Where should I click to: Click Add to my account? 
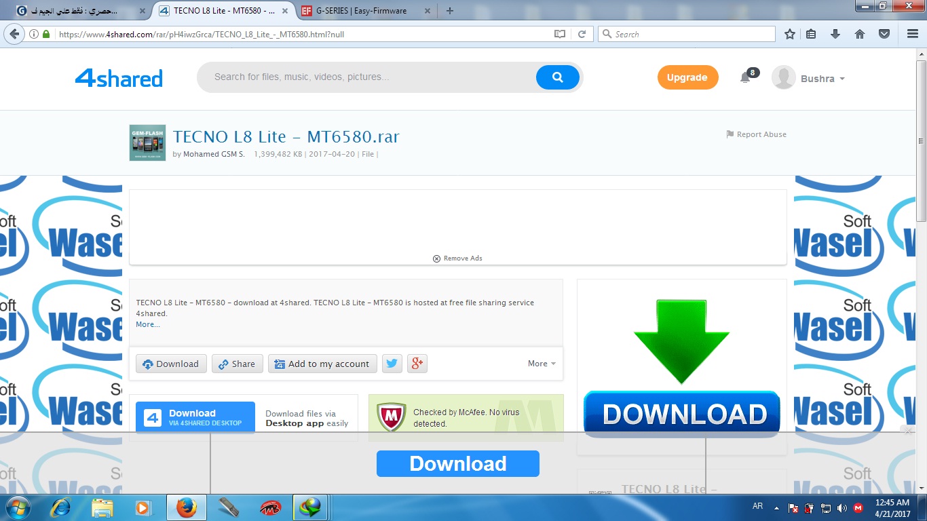[322, 364]
